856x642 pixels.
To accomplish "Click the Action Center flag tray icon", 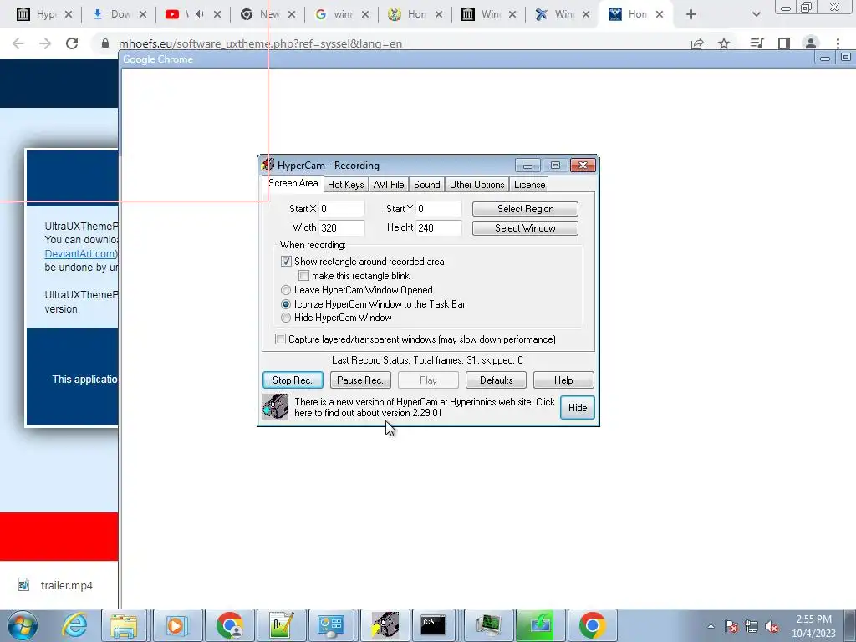I will pos(731,627).
